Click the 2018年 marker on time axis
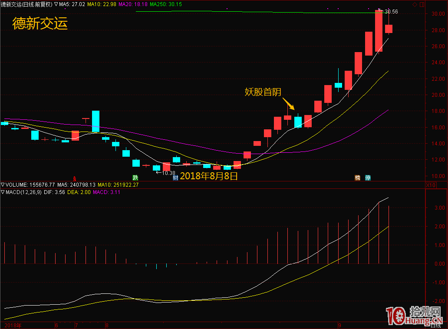 13,325
